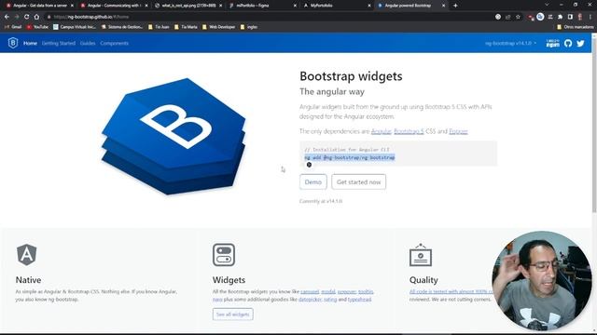Click the large Bootstrap B logo image
Image resolution: width=597 pixels, height=335 pixels.
pyautogui.click(x=174, y=136)
